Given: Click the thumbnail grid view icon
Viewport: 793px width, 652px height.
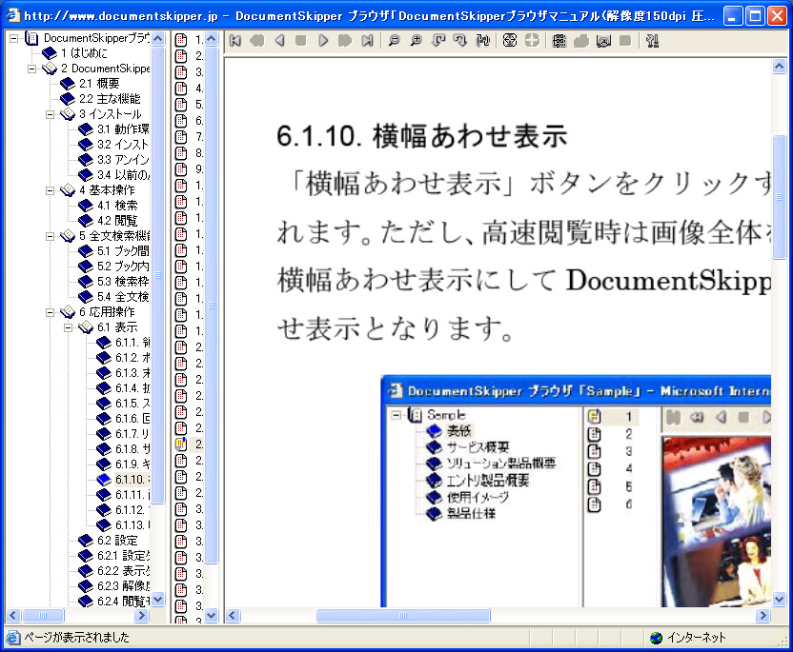Looking at the screenshot, I should point(559,40).
